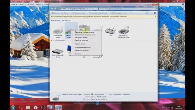Select Microsoft XPS Document Writer printer
195x110 pixels.
pos(124,32)
